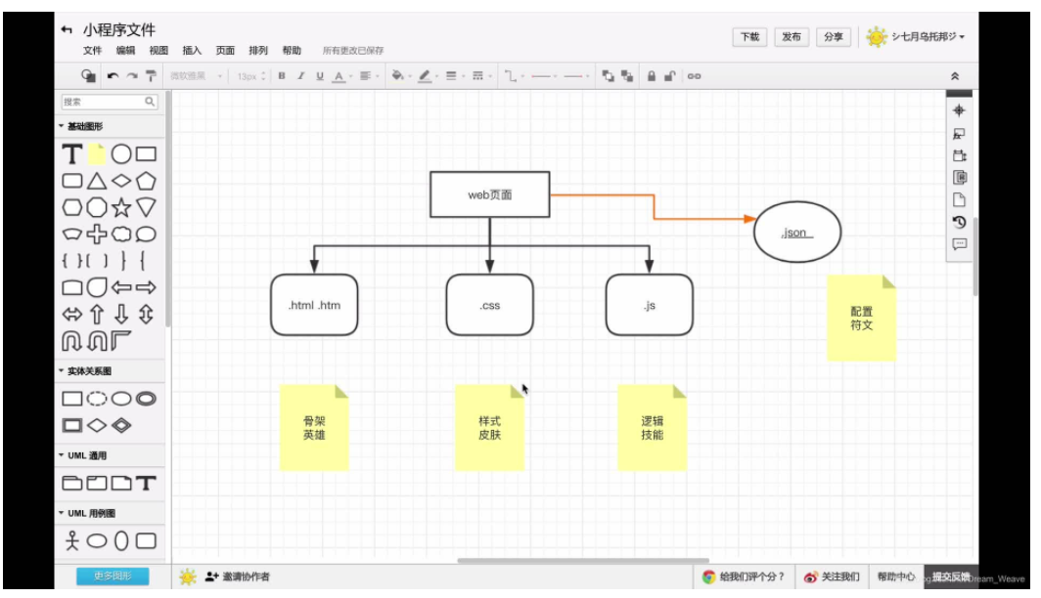
Task: Select the cross shape from the palette
Action: click(x=97, y=235)
